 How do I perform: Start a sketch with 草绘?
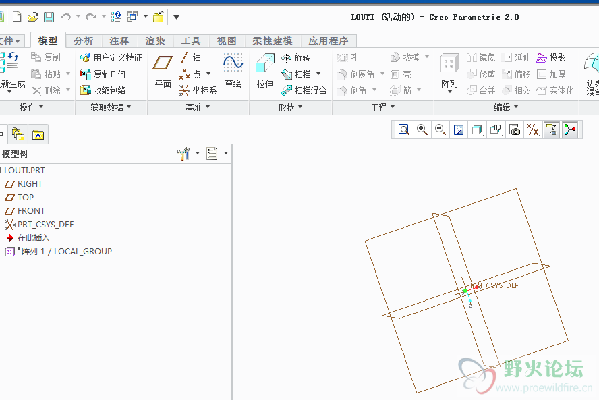[x=233, y=71]
